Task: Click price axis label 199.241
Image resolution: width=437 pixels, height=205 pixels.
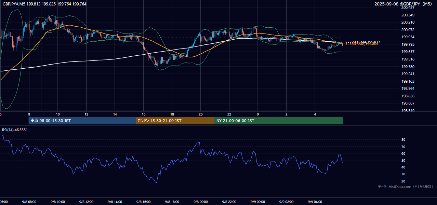Action: [408, 74]
